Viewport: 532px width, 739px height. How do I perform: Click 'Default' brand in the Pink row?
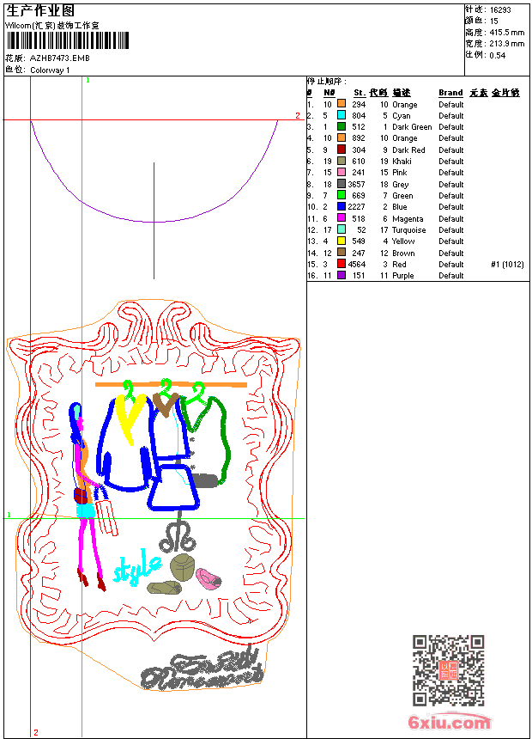(450, 173)
